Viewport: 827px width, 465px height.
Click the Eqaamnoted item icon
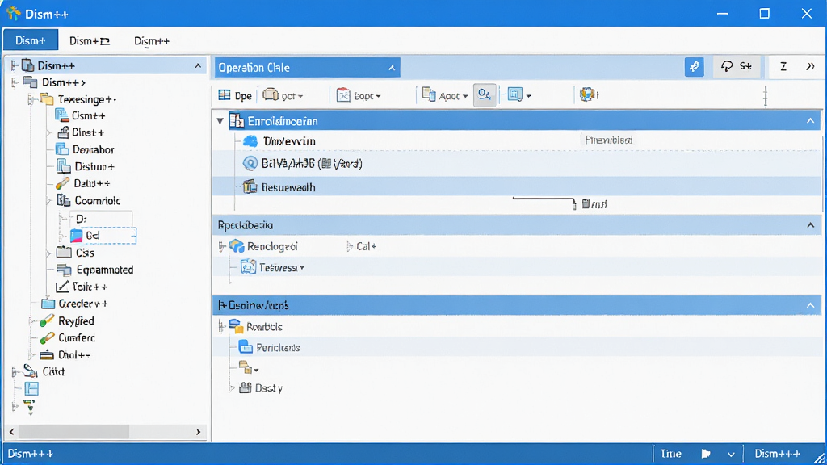(64, 270)
